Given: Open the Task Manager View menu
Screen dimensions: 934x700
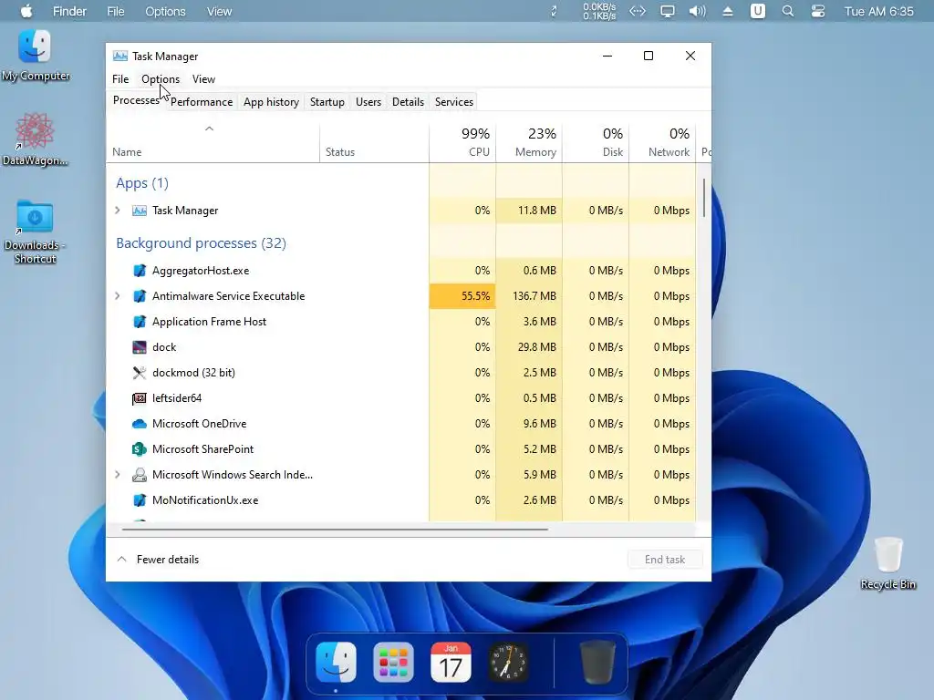Looking at the screenshot, I should [x=203, y=79].
